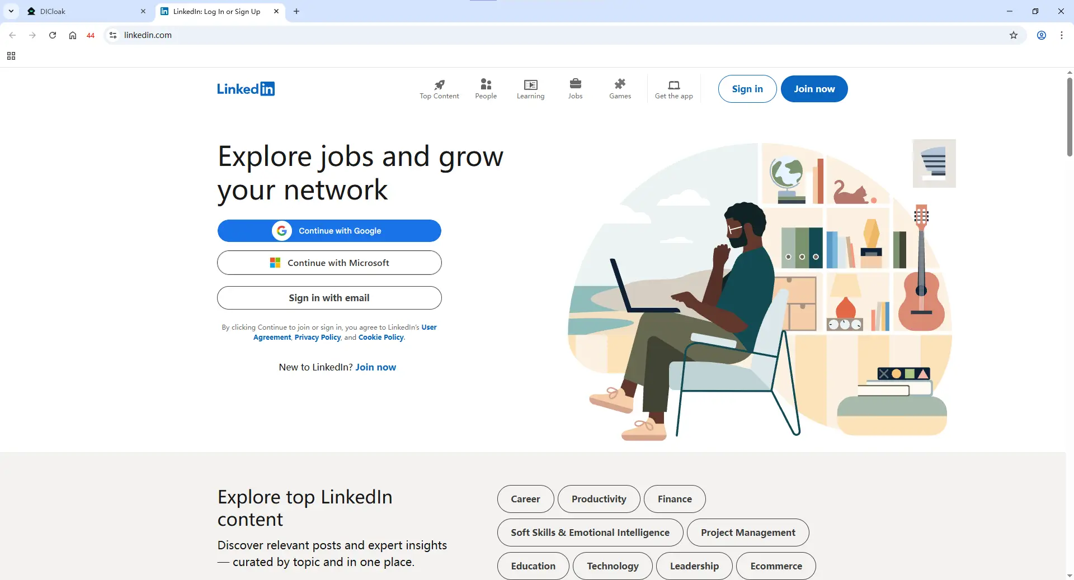Click the page vertical scrollbar thumb
Image resolution: width=1074 pixels, height=580 pixels.
pos(1070,117)
